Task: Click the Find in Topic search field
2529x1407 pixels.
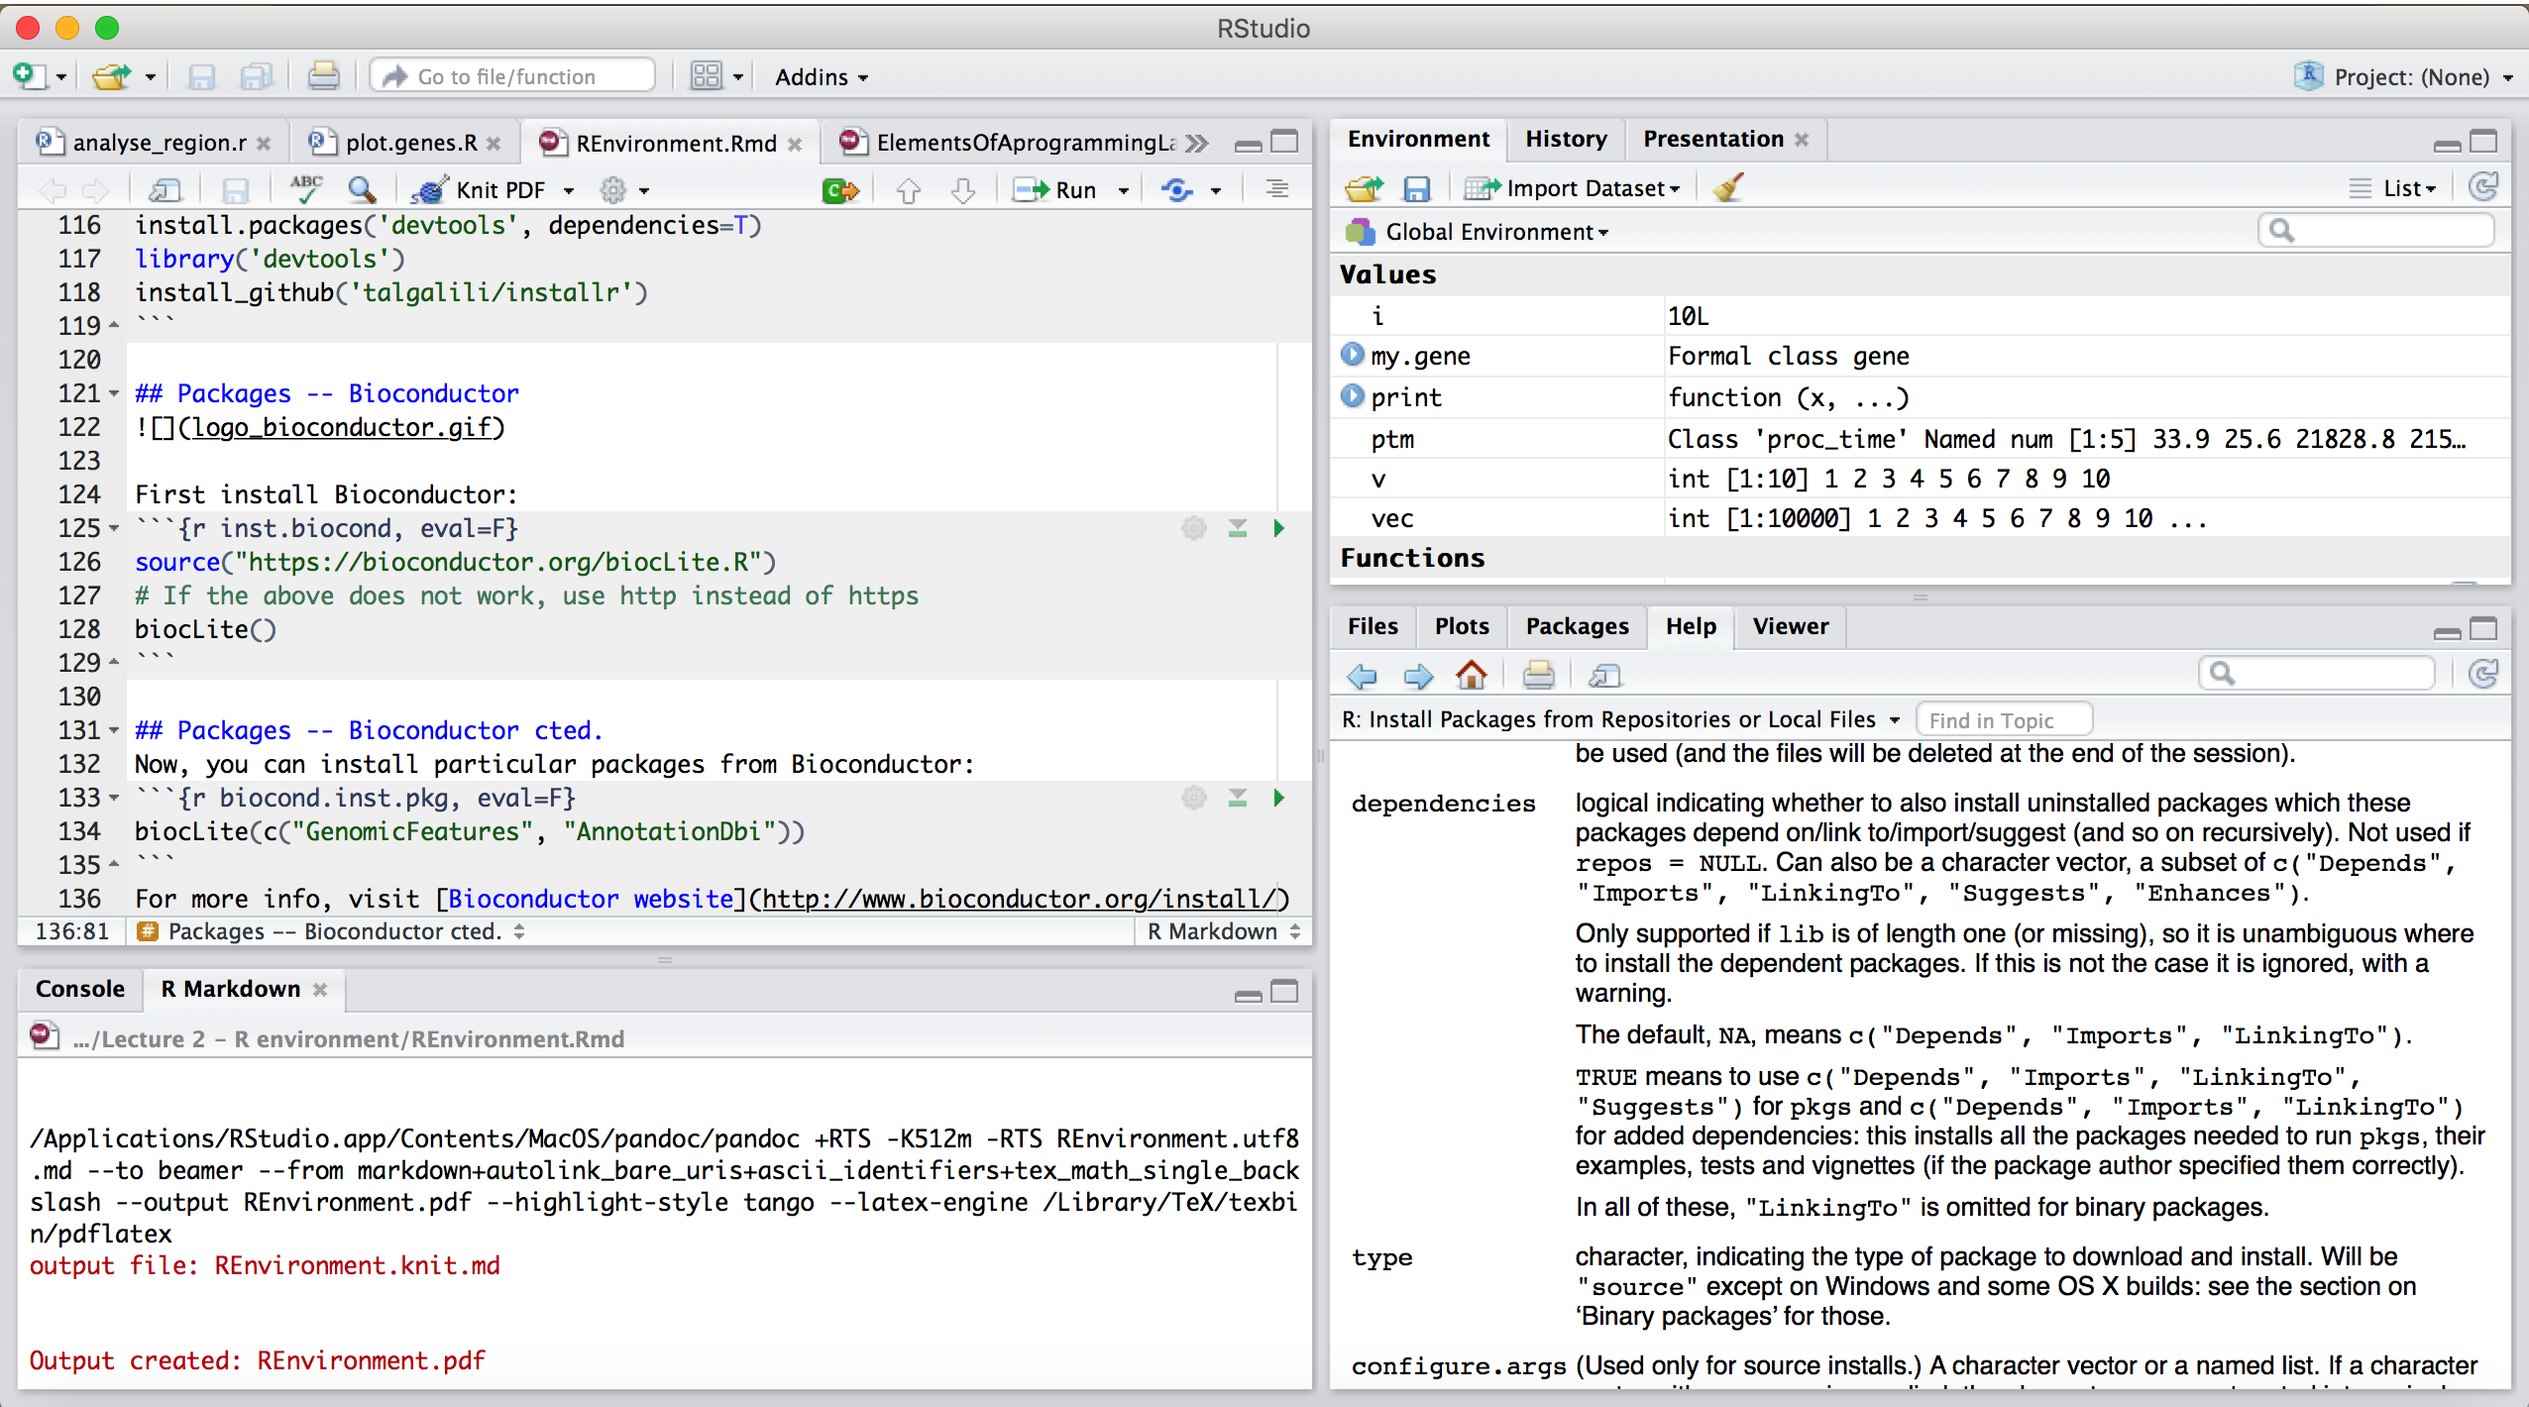Action: tap(2005, 719)
